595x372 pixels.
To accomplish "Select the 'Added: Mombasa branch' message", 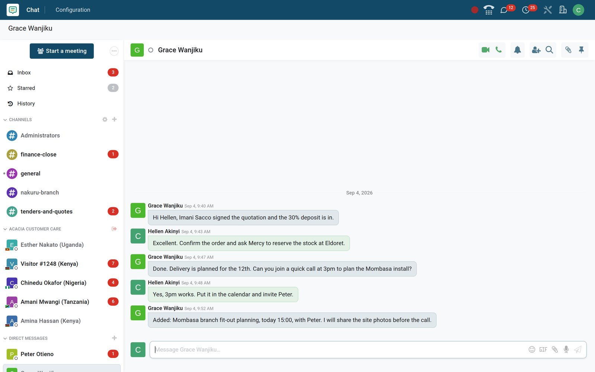I will (x=292, y=320).
